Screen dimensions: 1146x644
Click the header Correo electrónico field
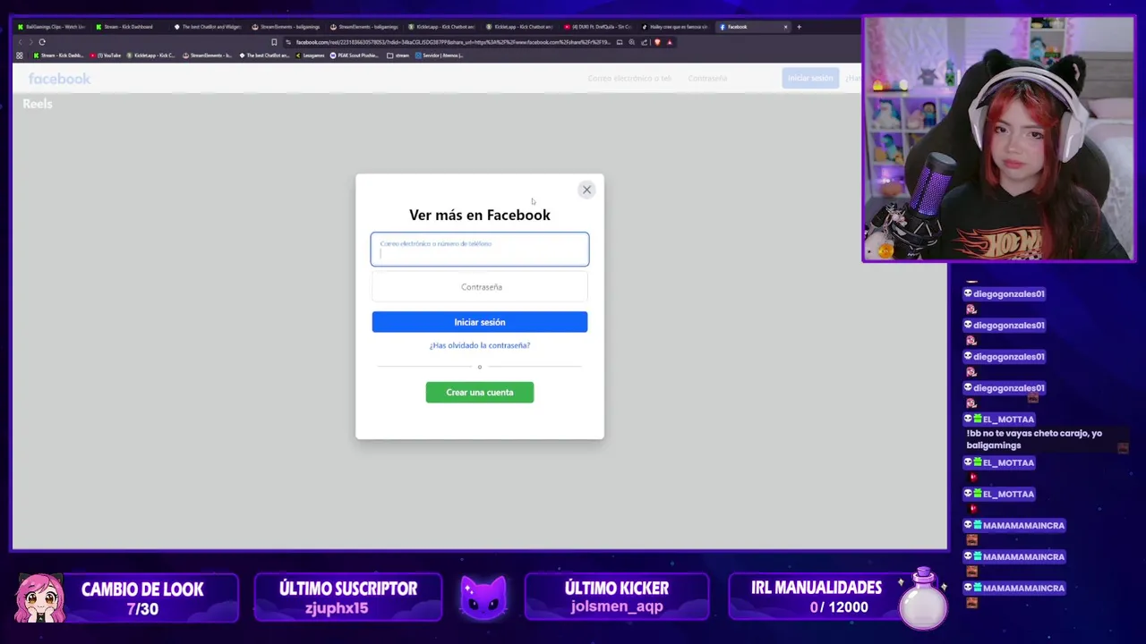tap(630, 79)
